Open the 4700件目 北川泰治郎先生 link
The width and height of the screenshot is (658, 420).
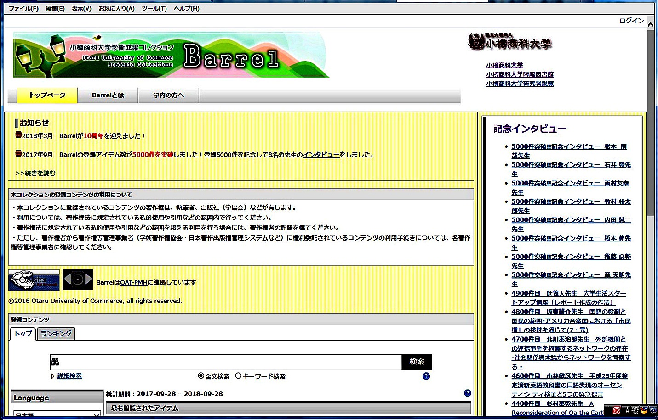coord(571,353)
